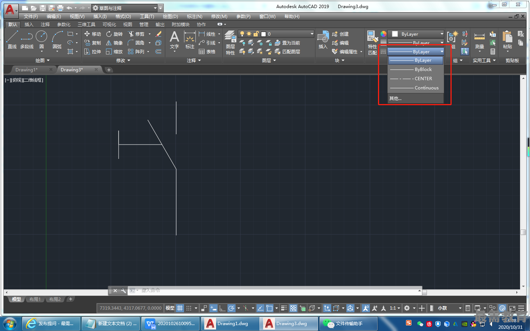Choose Continuous linetype from list
530x331 pixels.
416,88
